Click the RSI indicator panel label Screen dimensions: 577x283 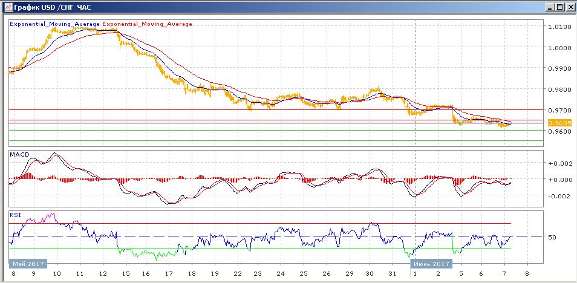click(x=15, y=214)
